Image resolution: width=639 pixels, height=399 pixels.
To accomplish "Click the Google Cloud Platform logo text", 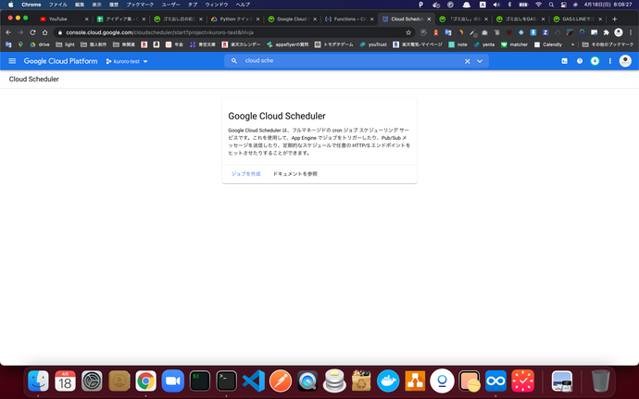I will [x=61, y=61].
